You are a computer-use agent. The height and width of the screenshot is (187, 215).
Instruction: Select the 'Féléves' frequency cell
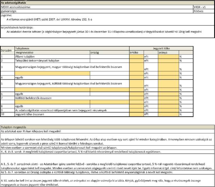(203, 11)
